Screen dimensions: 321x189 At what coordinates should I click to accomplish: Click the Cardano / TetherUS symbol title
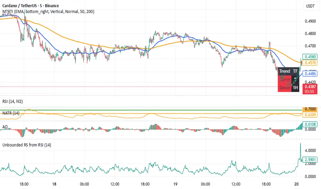(30, 6)
